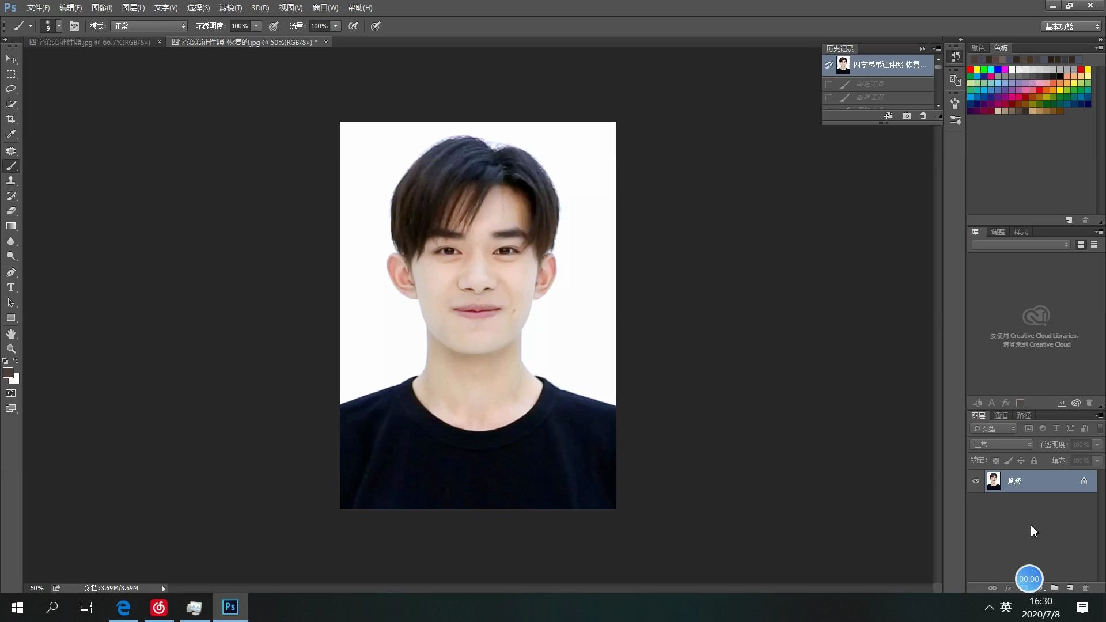Screen dimensions: 1106x622
Task: Switch to 四字弟弟证件照.jpg document tab
Action: click(89, 42)
